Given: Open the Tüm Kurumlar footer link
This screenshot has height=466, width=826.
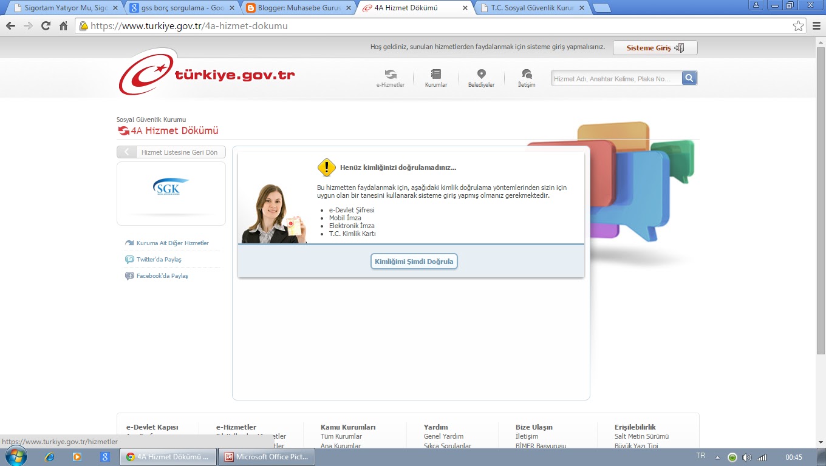Looking at the screenshot, I should (x=341, y=436).
